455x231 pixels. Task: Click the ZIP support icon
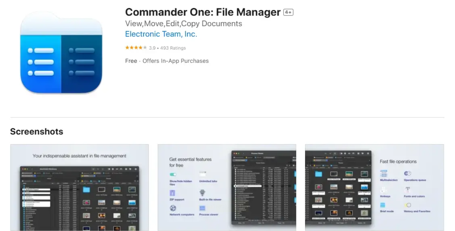[173, 193]
